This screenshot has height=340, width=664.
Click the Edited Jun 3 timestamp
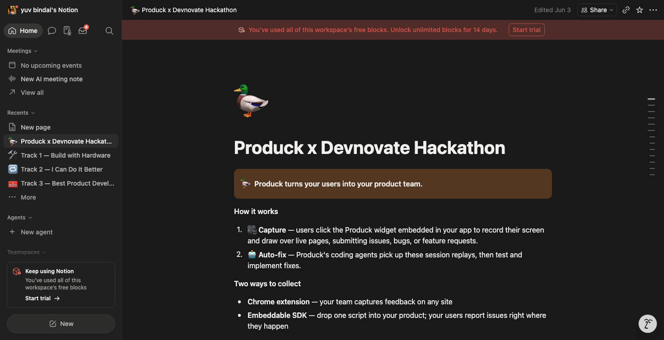click(552, 10)
